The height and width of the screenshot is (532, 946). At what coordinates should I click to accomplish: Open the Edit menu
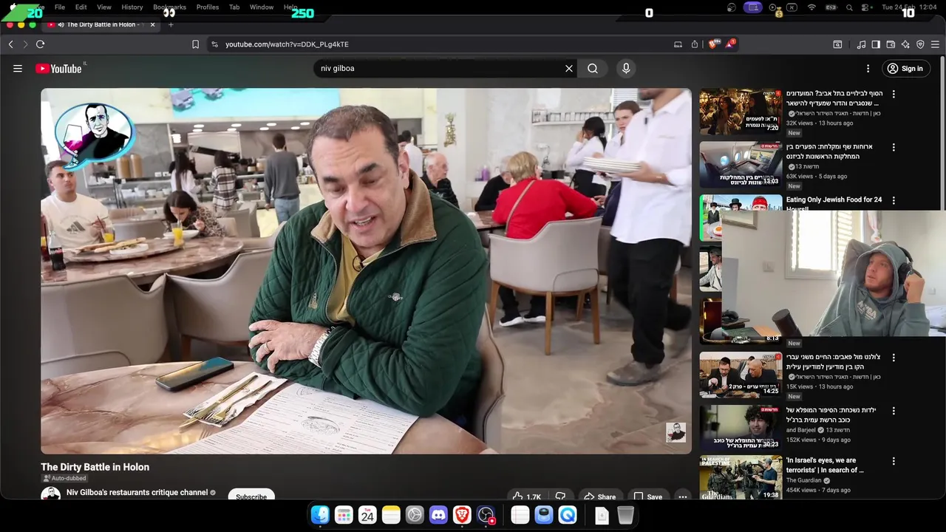coord(81,7)
